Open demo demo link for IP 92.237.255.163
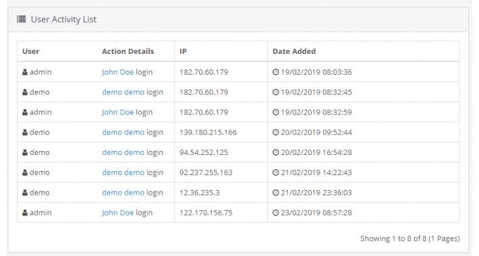Image resolution: width=479 pixels, height=256 pixels. (123, 172)
